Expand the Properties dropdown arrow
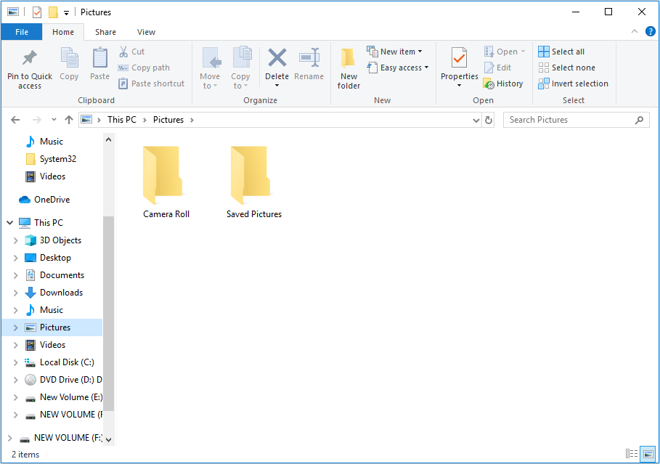 (459, 86)
